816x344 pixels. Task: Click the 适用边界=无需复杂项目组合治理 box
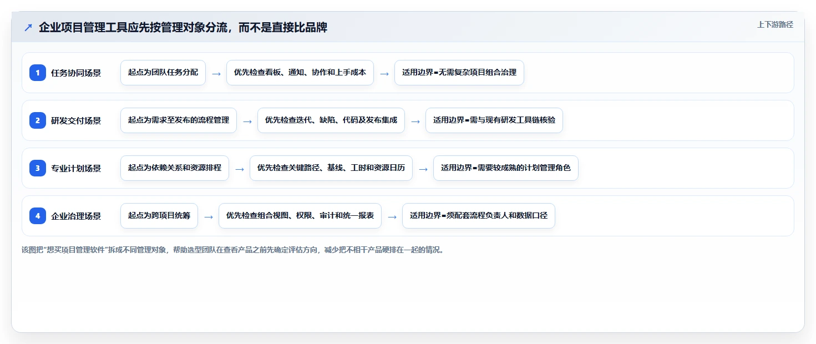[x=459, y=73]
